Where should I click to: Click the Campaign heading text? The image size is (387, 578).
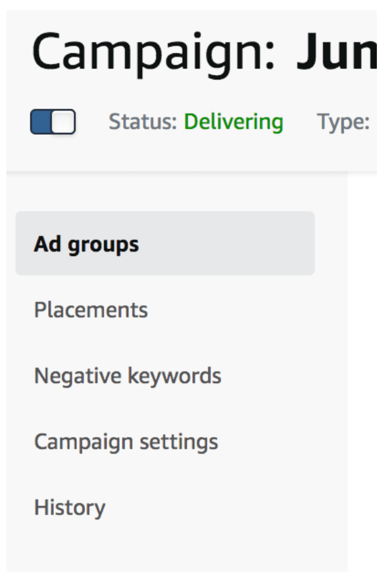tap(154, 51)
